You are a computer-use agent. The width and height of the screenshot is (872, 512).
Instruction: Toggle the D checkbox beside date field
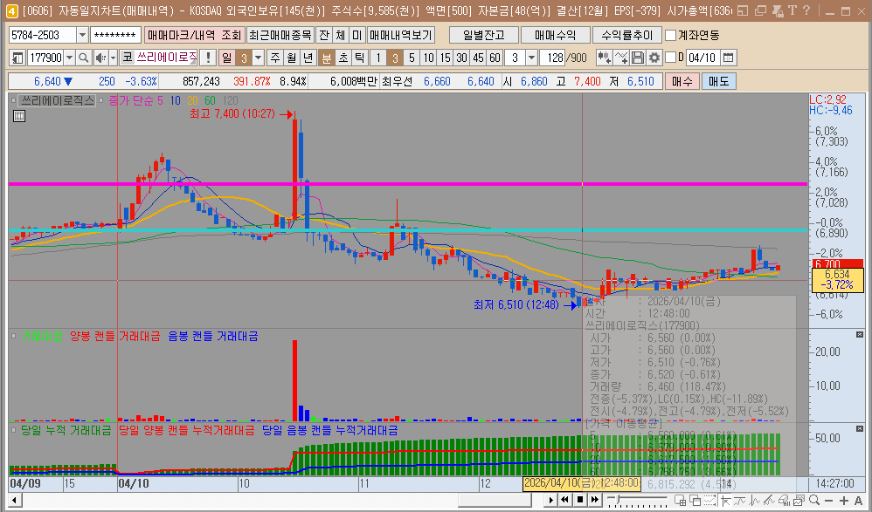[x=671, y=58]
